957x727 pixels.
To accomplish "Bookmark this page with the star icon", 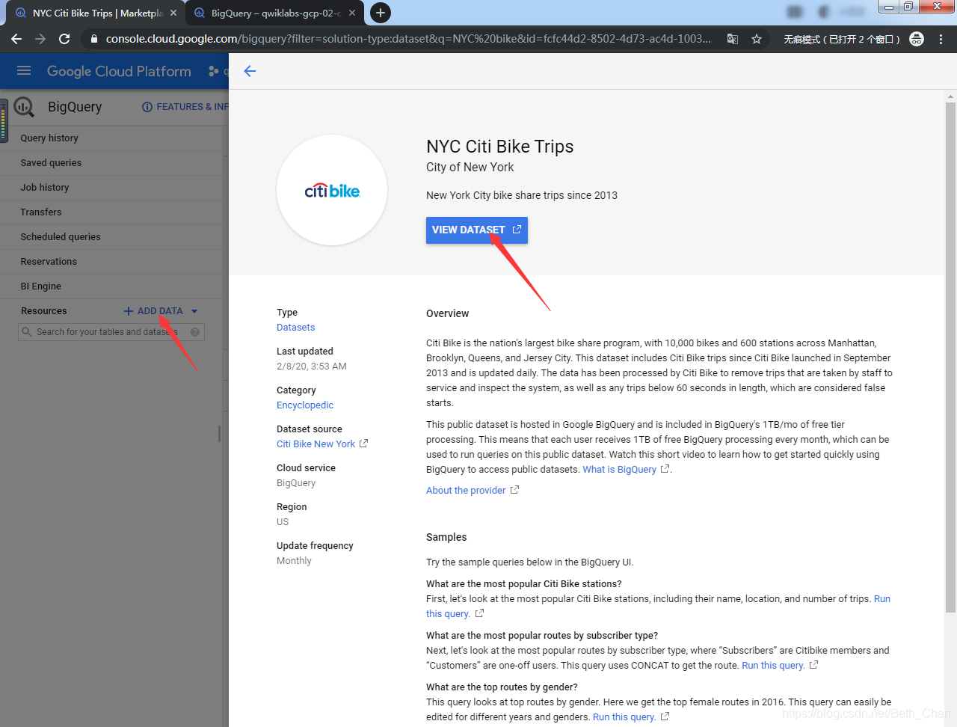I will [757, 39].
